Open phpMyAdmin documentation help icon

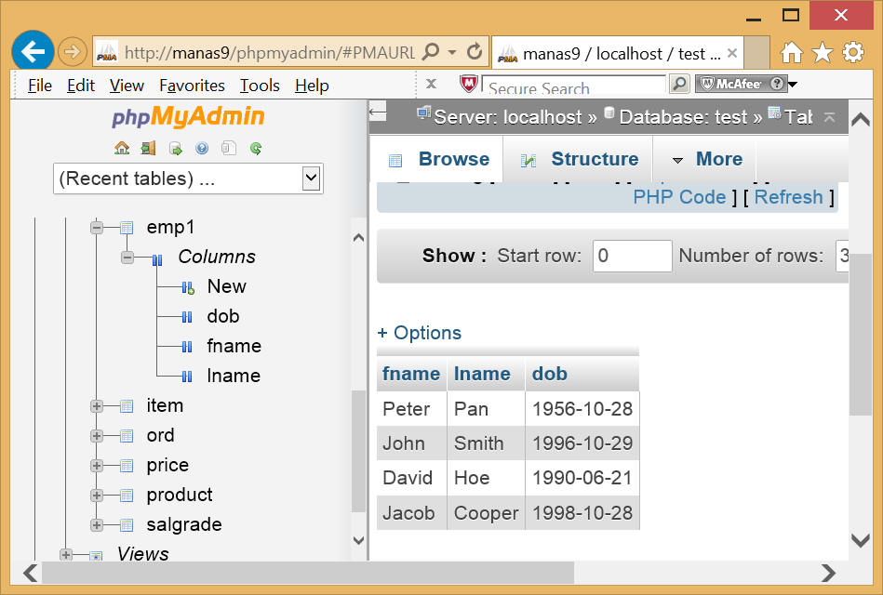(x=202, y=148)
